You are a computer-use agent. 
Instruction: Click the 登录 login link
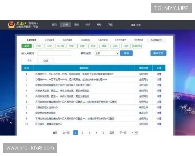[133, 25]
